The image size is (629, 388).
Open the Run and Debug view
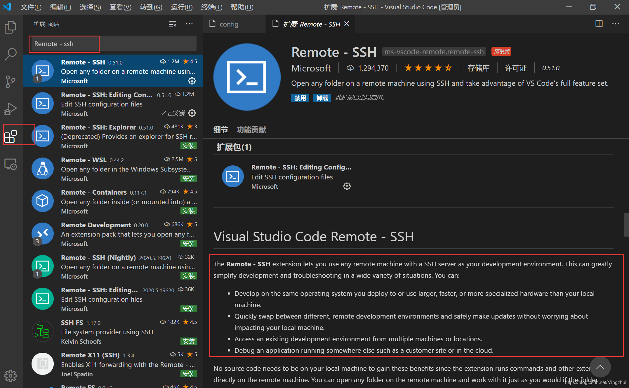pyautogui.click(x=11, y=109)
